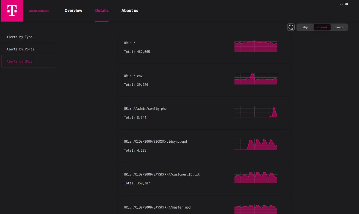Click the text ending in customer_ID.txt
359x214 pixels.
(x=162, y=174)
